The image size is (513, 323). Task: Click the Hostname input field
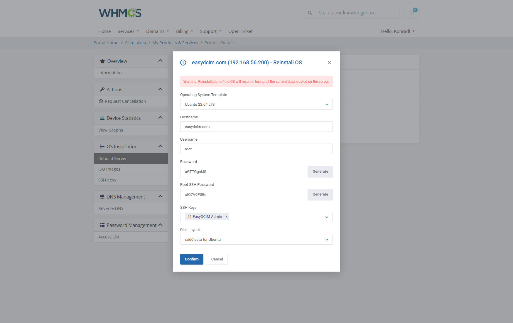click(256, 127)
